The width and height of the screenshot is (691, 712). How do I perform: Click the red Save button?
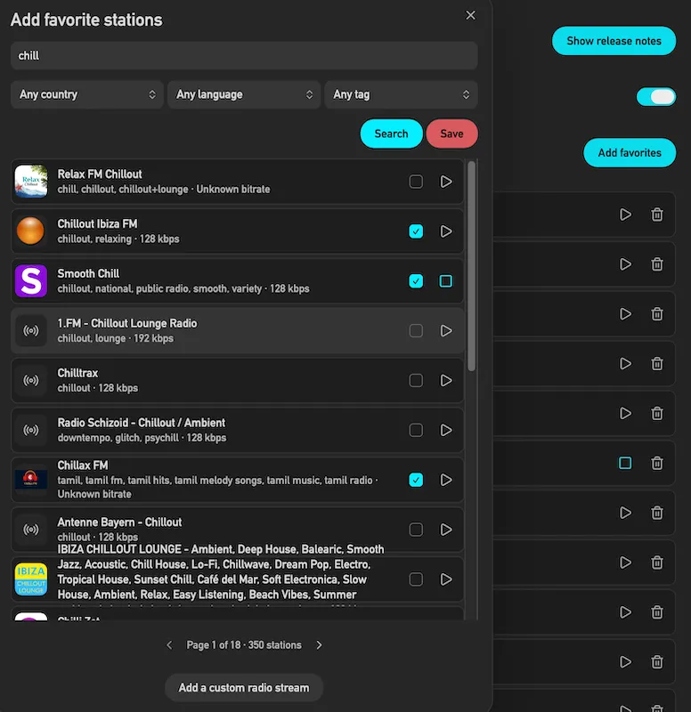(451, 133)
